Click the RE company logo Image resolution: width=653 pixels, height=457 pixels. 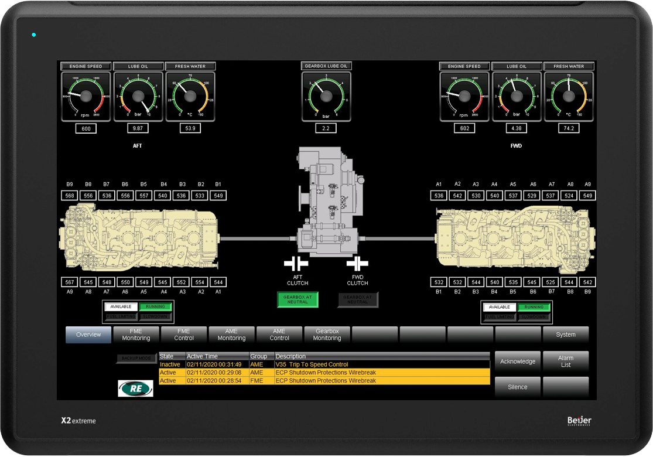coord(136,388)
